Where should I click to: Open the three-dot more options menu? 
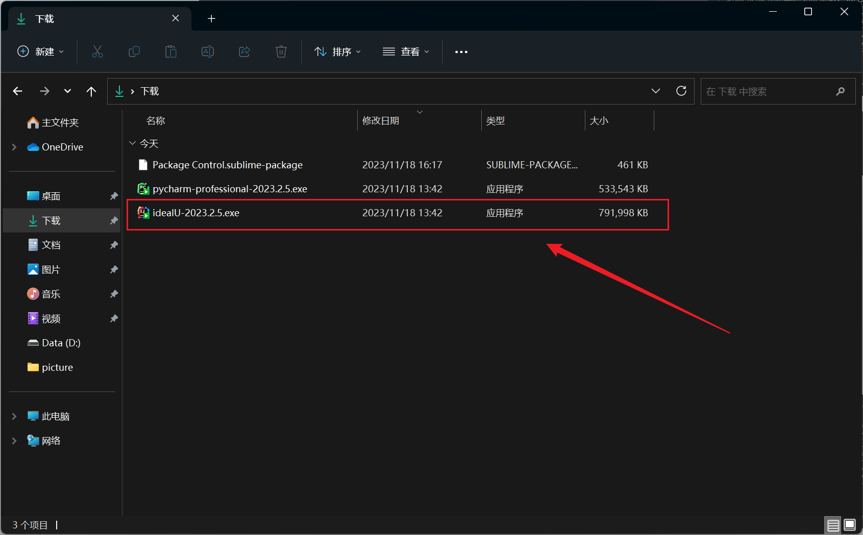[461, 52]
